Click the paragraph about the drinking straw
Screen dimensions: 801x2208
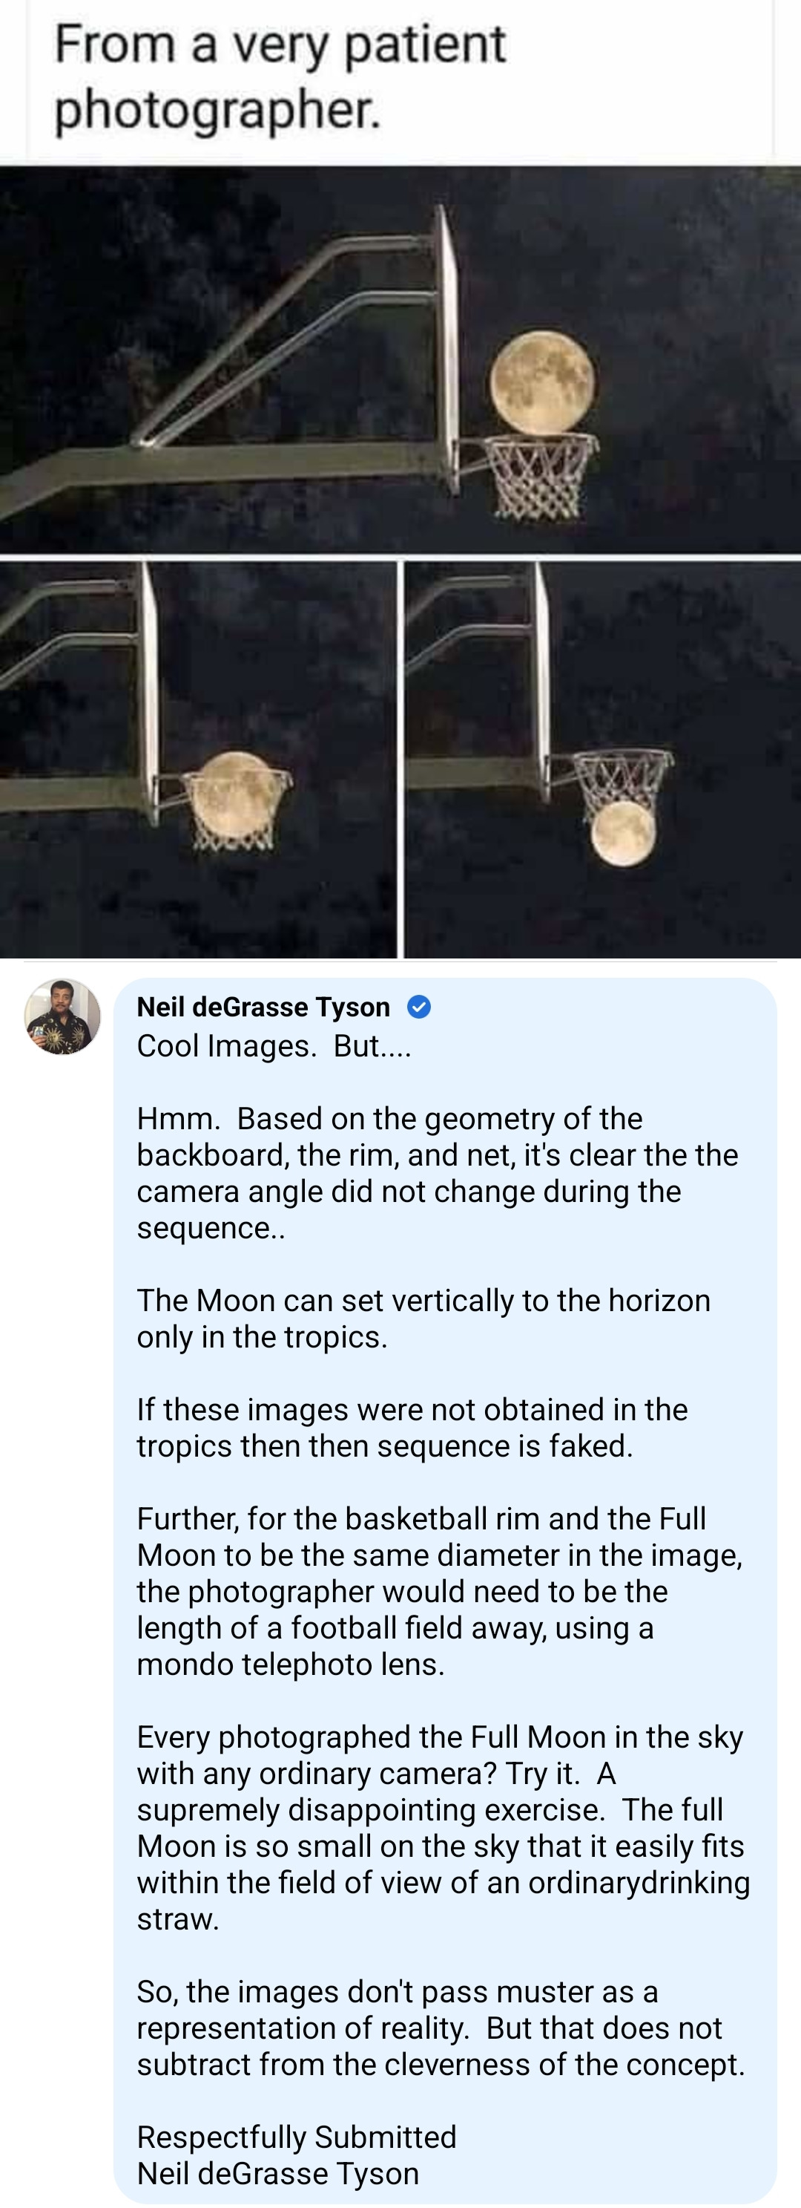pyautogui.click(x=442, y=1827)
